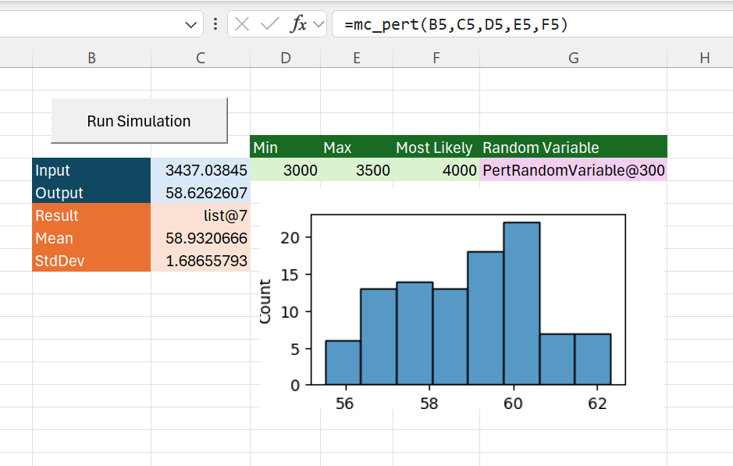Select the Result label cell

pyautogui.click(x=91, y=215)
